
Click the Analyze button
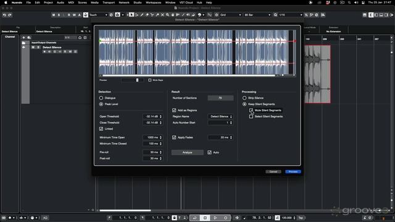[188, 152]
